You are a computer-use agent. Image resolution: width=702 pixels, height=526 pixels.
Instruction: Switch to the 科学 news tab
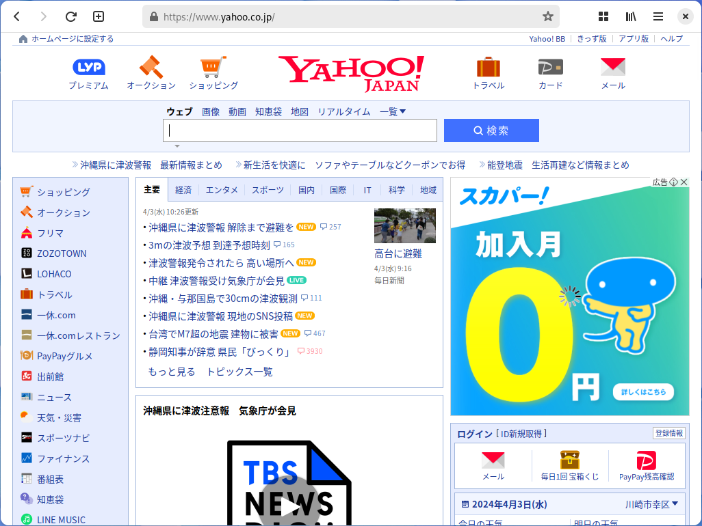[397, 190]
